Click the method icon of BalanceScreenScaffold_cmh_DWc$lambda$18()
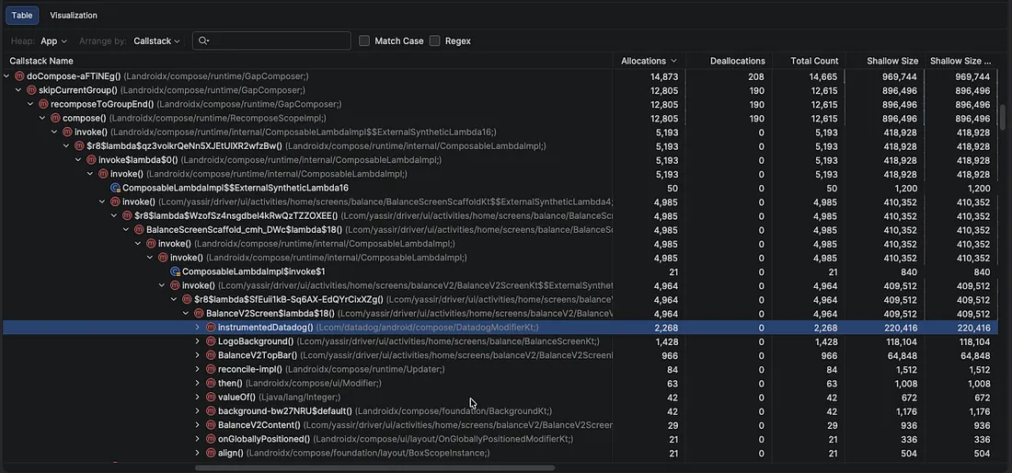 pos(139,230)
